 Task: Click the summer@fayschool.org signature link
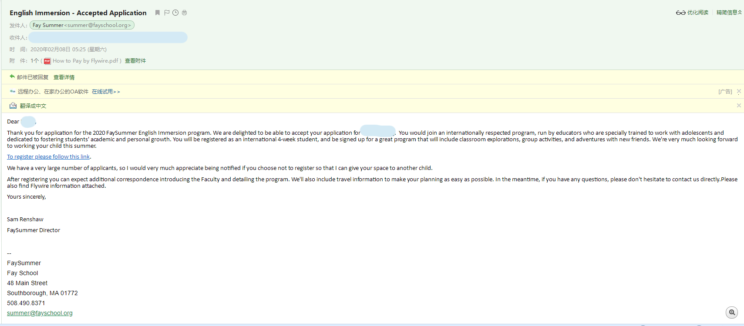click(40, 313)
